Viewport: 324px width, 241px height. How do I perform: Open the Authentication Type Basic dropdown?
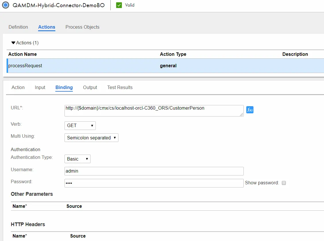(x=77, y=159)
